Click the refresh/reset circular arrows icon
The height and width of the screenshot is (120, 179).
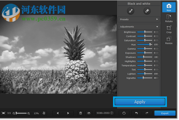(x=124, y=113)
